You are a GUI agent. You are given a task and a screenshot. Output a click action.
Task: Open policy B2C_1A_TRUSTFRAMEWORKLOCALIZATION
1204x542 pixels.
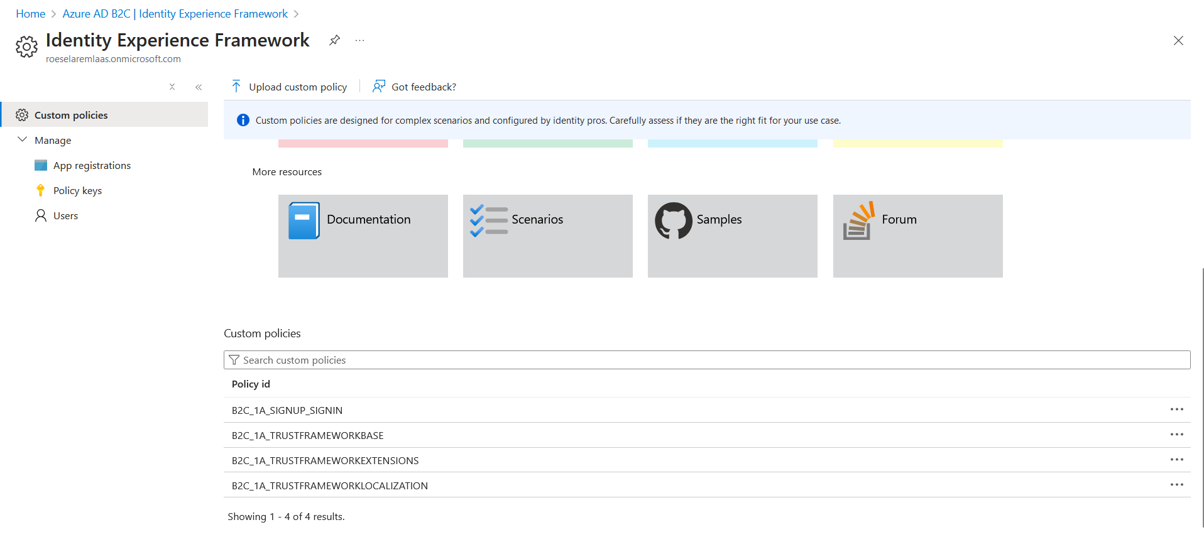point(330,485)
